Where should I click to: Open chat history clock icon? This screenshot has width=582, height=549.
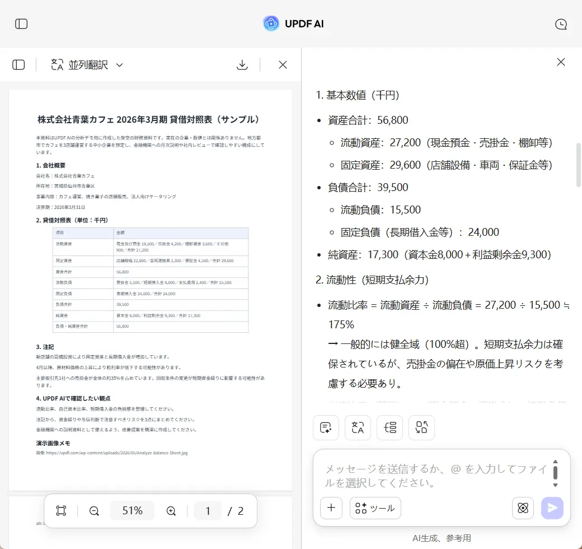tap(561, 24)
